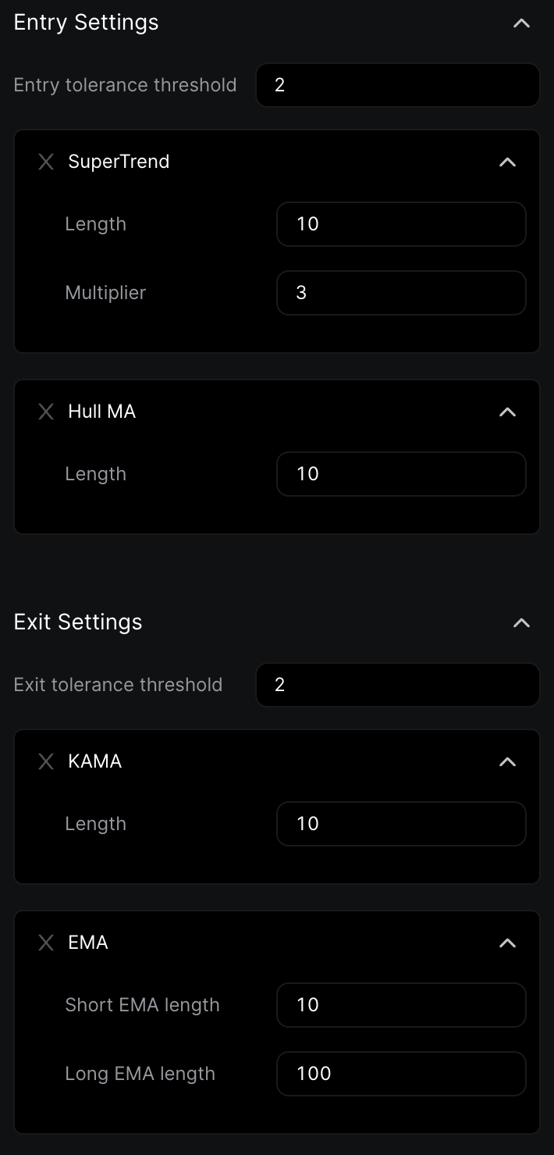Collapse the Entry Settings section
This screenshot has width=554, height=1155.
[x=521, y=23]
